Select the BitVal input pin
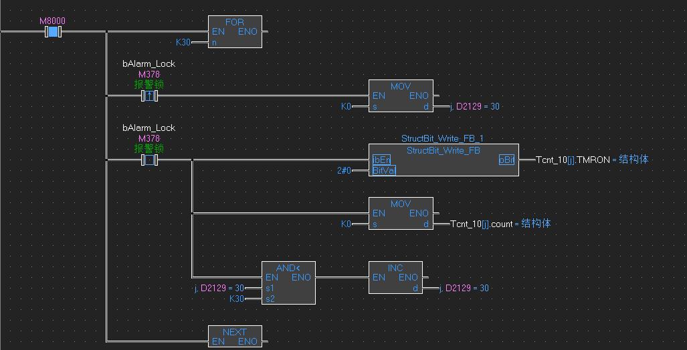The height and width of the screenshot is (350, 687). 384,171
